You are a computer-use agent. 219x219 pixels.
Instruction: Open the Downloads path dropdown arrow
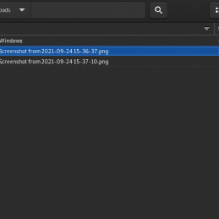(22, 10)
